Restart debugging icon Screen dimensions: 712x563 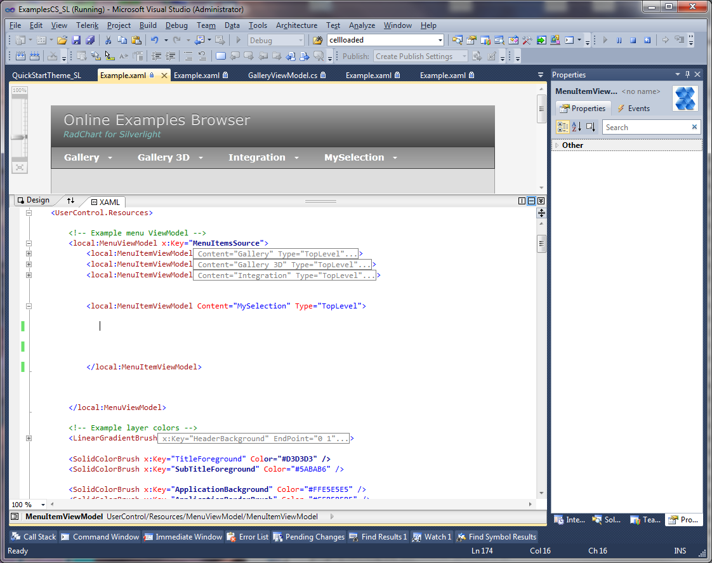click(x=647, y=40)
